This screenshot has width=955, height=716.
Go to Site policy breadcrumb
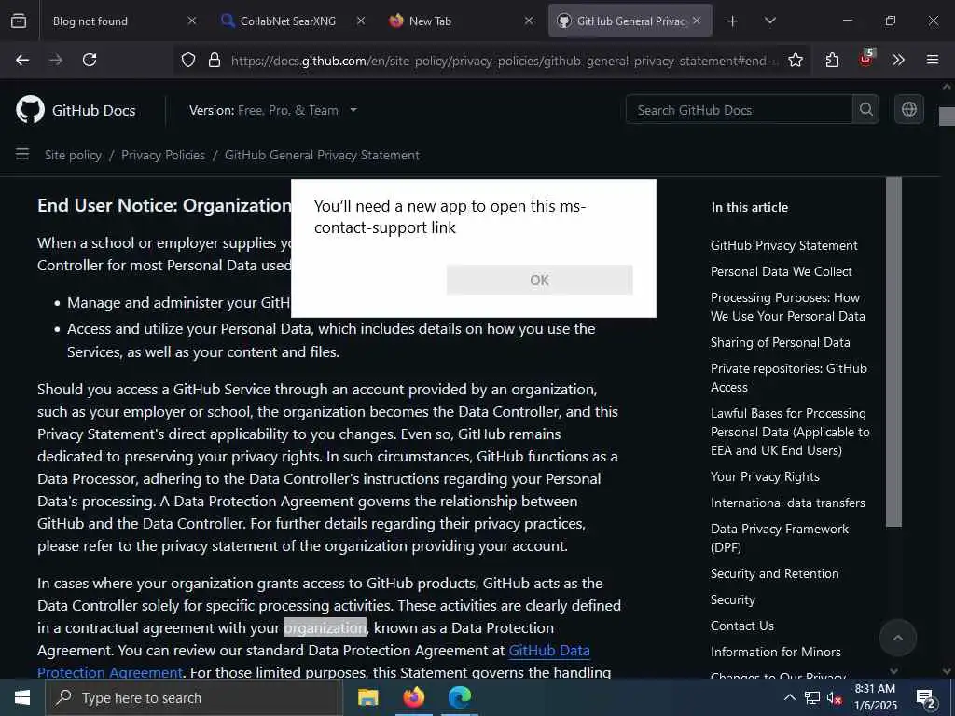click(x=73, y=155)
